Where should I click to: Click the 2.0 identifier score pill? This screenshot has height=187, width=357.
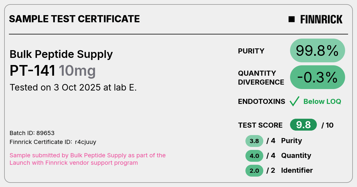(x=254, y=171)
